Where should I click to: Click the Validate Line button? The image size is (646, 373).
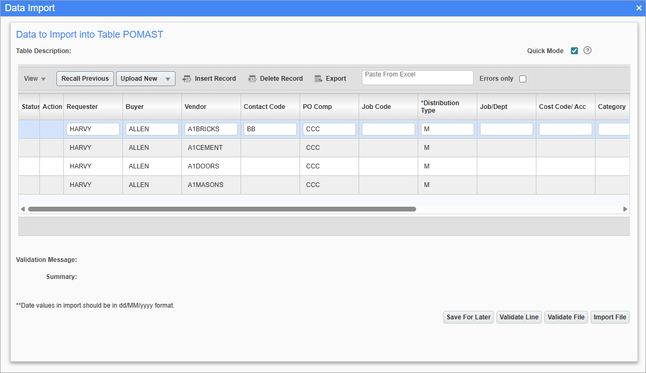[x=519, y=317]
